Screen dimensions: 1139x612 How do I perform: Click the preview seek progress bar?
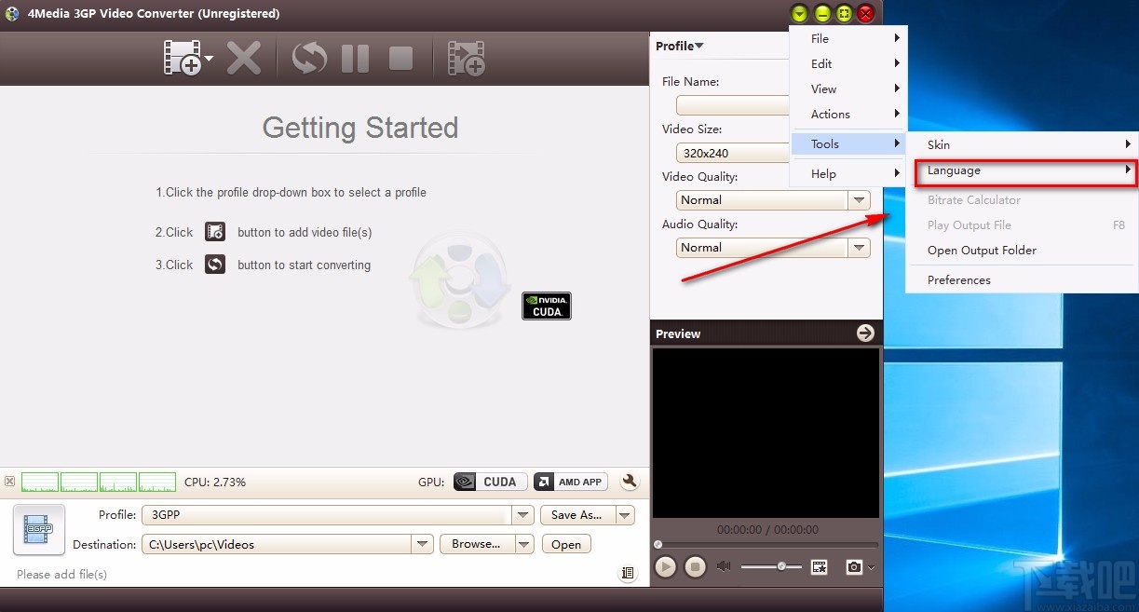tap(766, 544)
